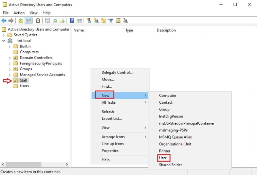Select Computer in New submenu
The height and width of the screenshot is (175, 257).
[x=190, y=95]
